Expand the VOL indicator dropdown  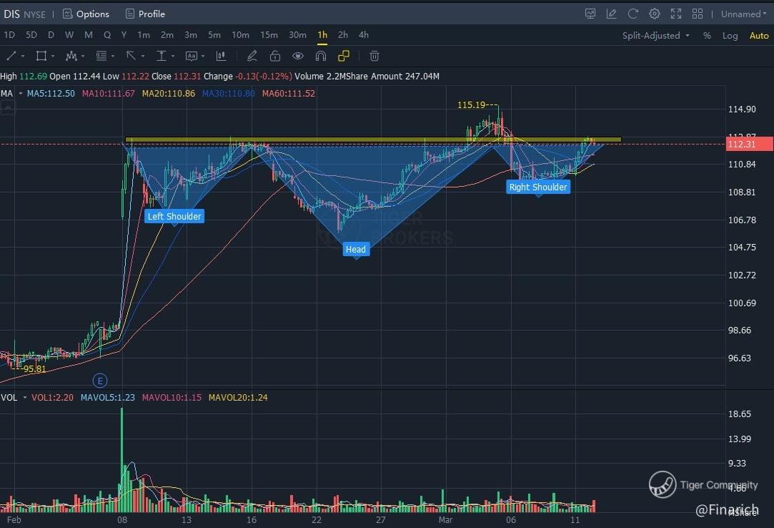[25, 398]
